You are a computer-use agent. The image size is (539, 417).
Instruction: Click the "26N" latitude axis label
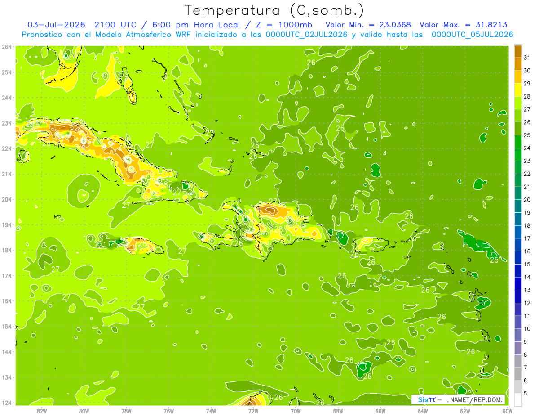[x=6, y=47]
